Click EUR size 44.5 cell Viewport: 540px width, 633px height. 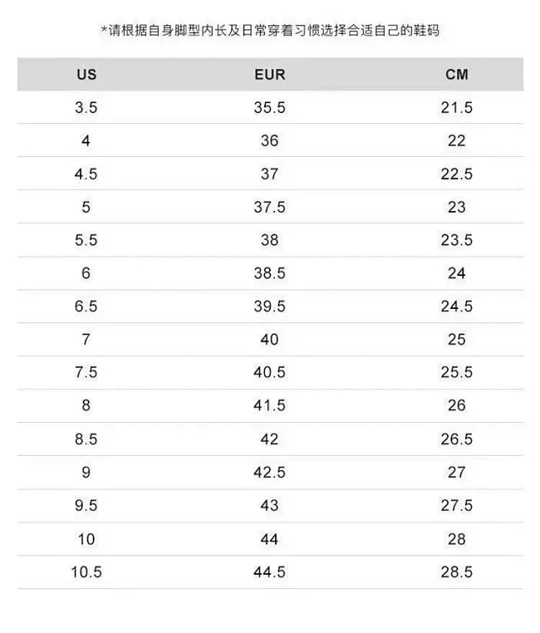coord(269,572)
